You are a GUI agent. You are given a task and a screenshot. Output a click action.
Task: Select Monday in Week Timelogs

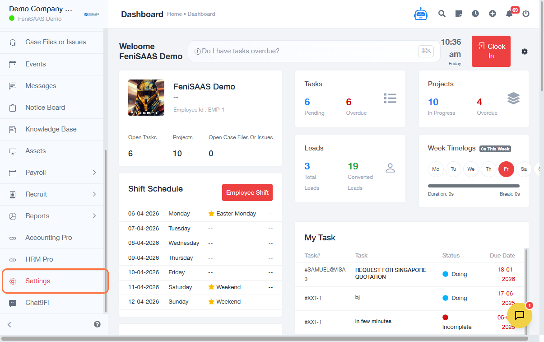[436, 169]
